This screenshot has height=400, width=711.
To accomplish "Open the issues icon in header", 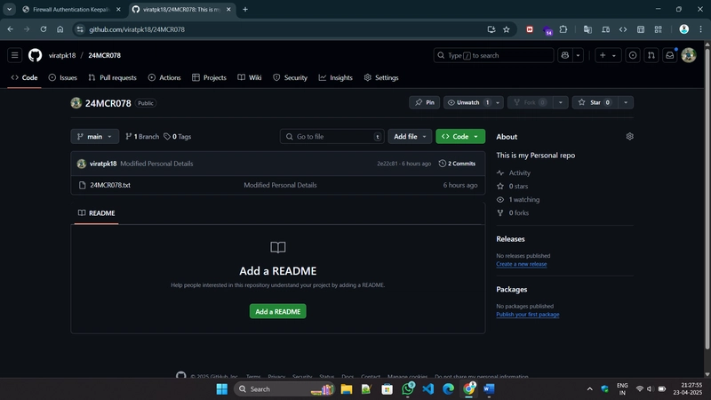I will [633, 55].
